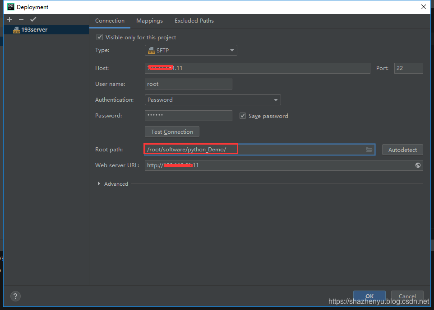Remove the selected server with minus icon

click(21, 19)
